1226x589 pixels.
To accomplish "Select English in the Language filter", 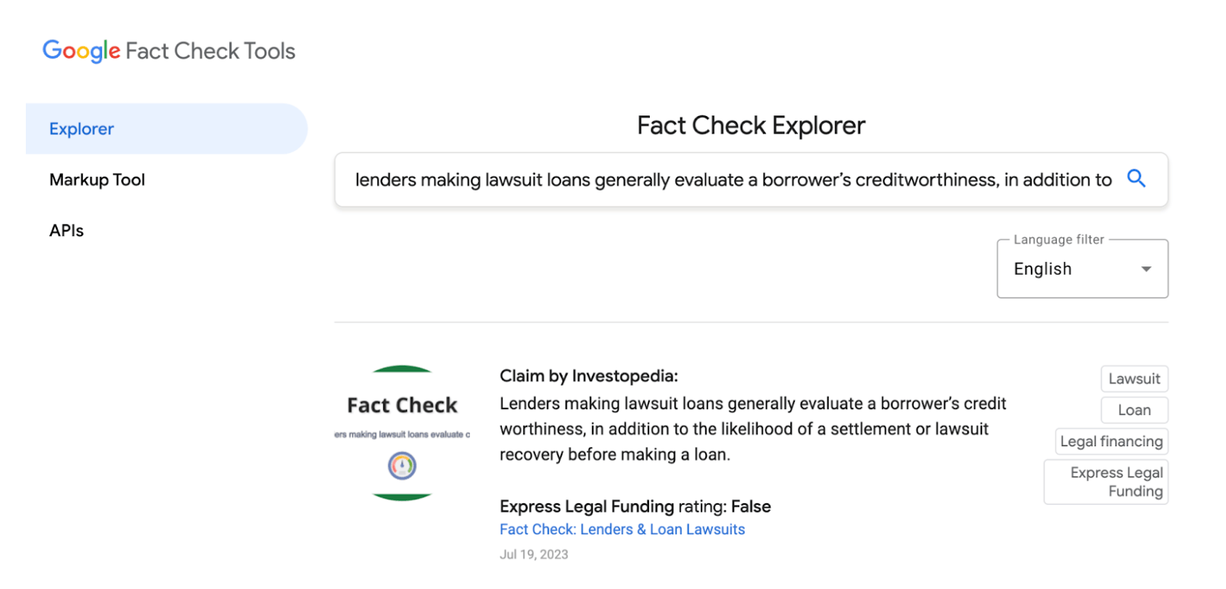I will 1042,269.
